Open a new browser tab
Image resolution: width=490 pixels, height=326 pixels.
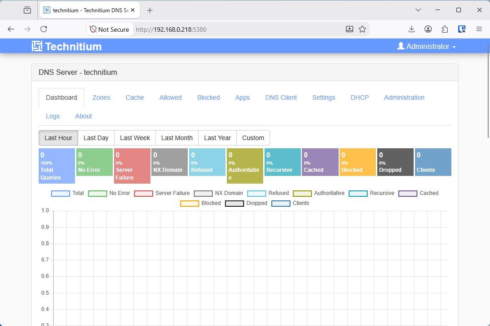click(150, 10)
